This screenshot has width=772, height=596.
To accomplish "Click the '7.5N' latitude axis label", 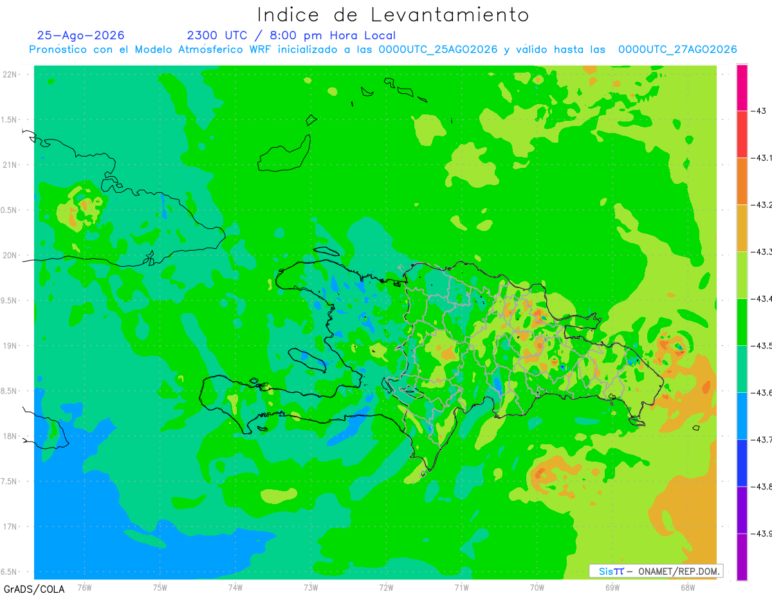I will click(x=10, y=482).
